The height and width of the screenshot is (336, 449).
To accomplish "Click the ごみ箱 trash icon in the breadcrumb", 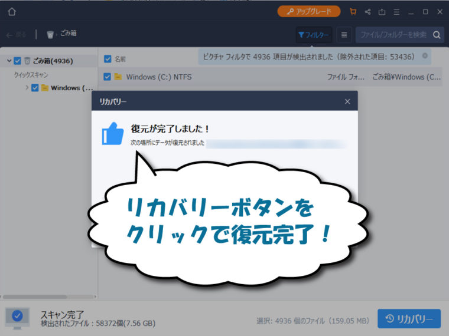I will (50, 35).
